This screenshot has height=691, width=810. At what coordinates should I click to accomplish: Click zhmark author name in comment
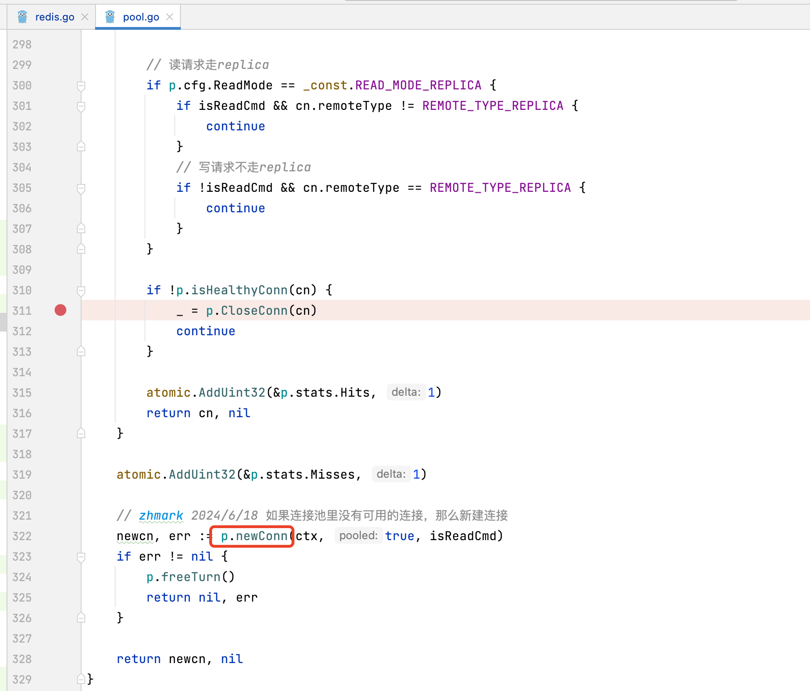pyautogui.click(x=161, y=515)
